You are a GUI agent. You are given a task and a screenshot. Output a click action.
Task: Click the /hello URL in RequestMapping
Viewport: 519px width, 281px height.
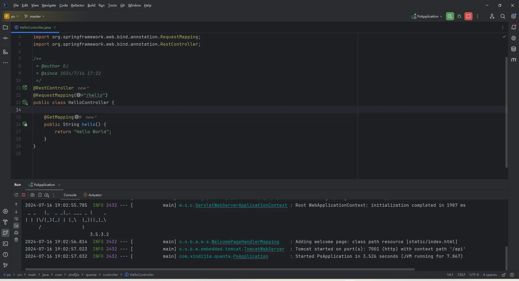tap(94, 95)
